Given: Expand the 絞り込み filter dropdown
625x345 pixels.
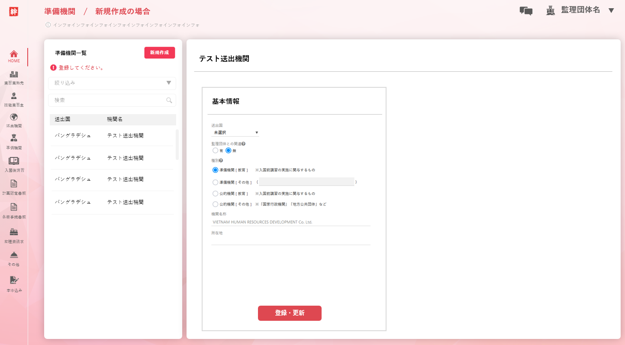Looking at the screenshot, I should coord(112,83).
